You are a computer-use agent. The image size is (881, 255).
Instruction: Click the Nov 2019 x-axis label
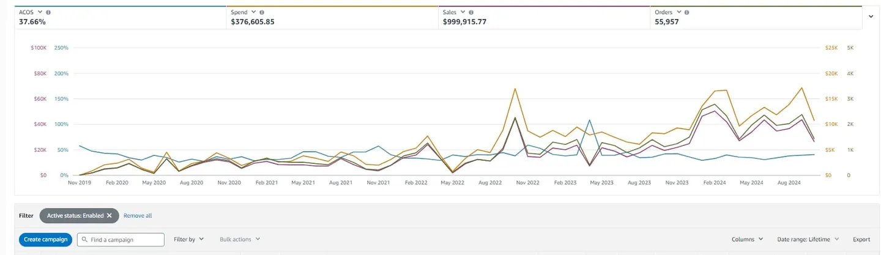(80, 183)
